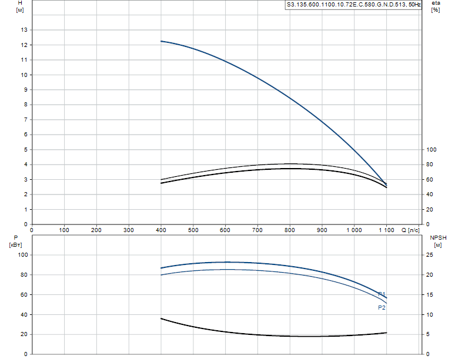This screenshot has width=455, height=359.
Task: Click the 1 100 tick on Q axis
Action: tap(387, 230)
